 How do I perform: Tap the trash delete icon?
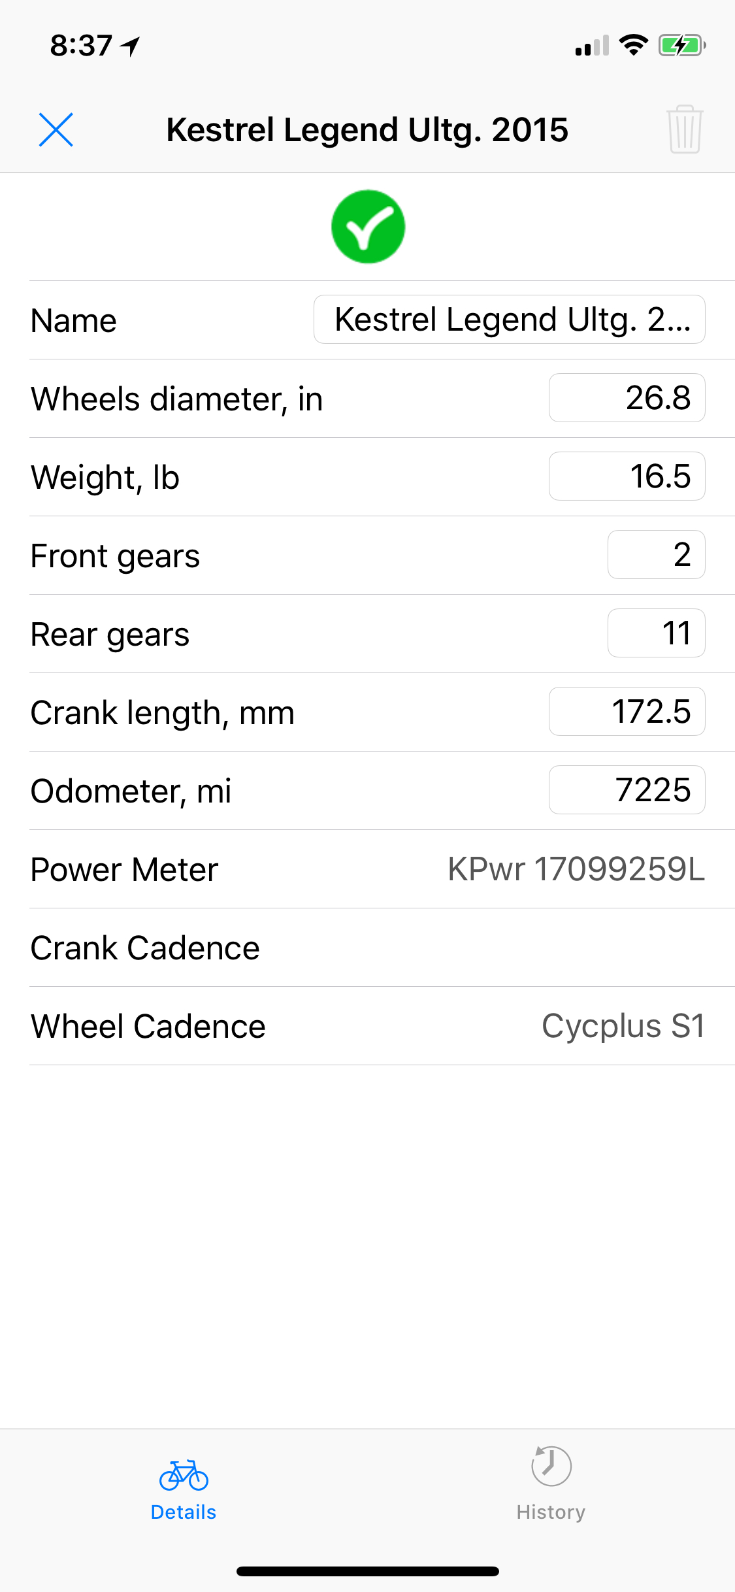click(684, 129)
